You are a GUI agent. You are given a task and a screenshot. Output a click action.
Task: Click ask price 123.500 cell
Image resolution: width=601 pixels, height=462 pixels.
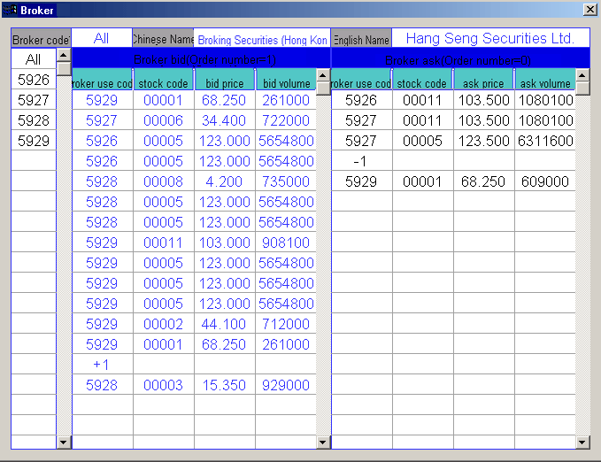coord(483,141)
